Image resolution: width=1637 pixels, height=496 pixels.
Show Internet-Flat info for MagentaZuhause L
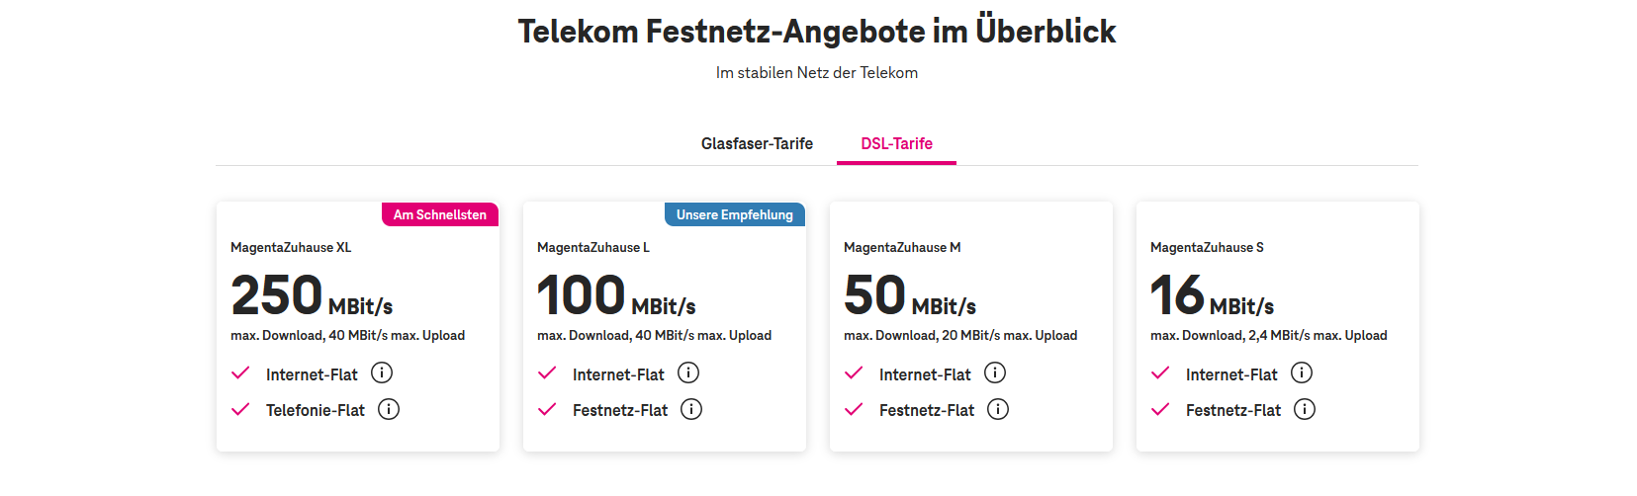click(688, 372)
